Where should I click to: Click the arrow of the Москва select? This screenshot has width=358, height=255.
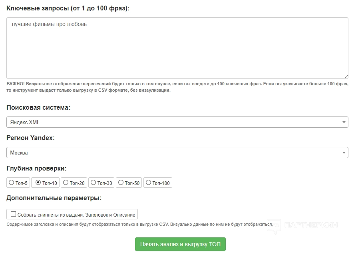tap(344, 153)
